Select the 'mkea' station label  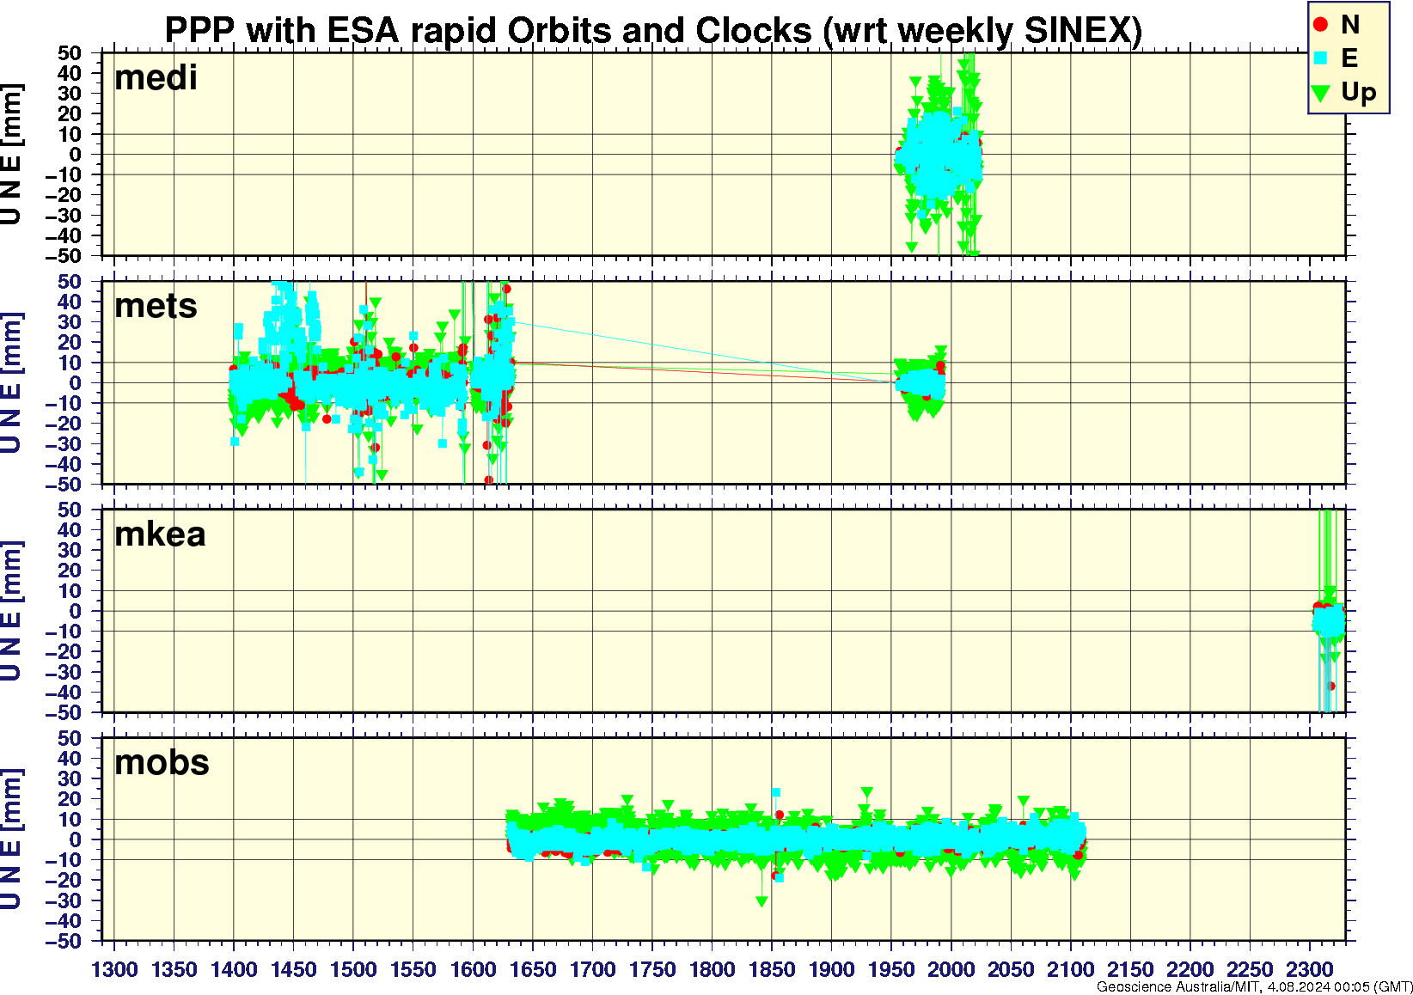point(160,534)
